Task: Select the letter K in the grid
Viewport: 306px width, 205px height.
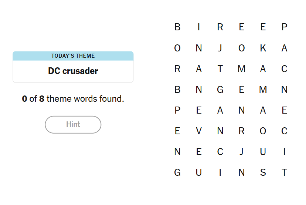Action: (263, 48)
